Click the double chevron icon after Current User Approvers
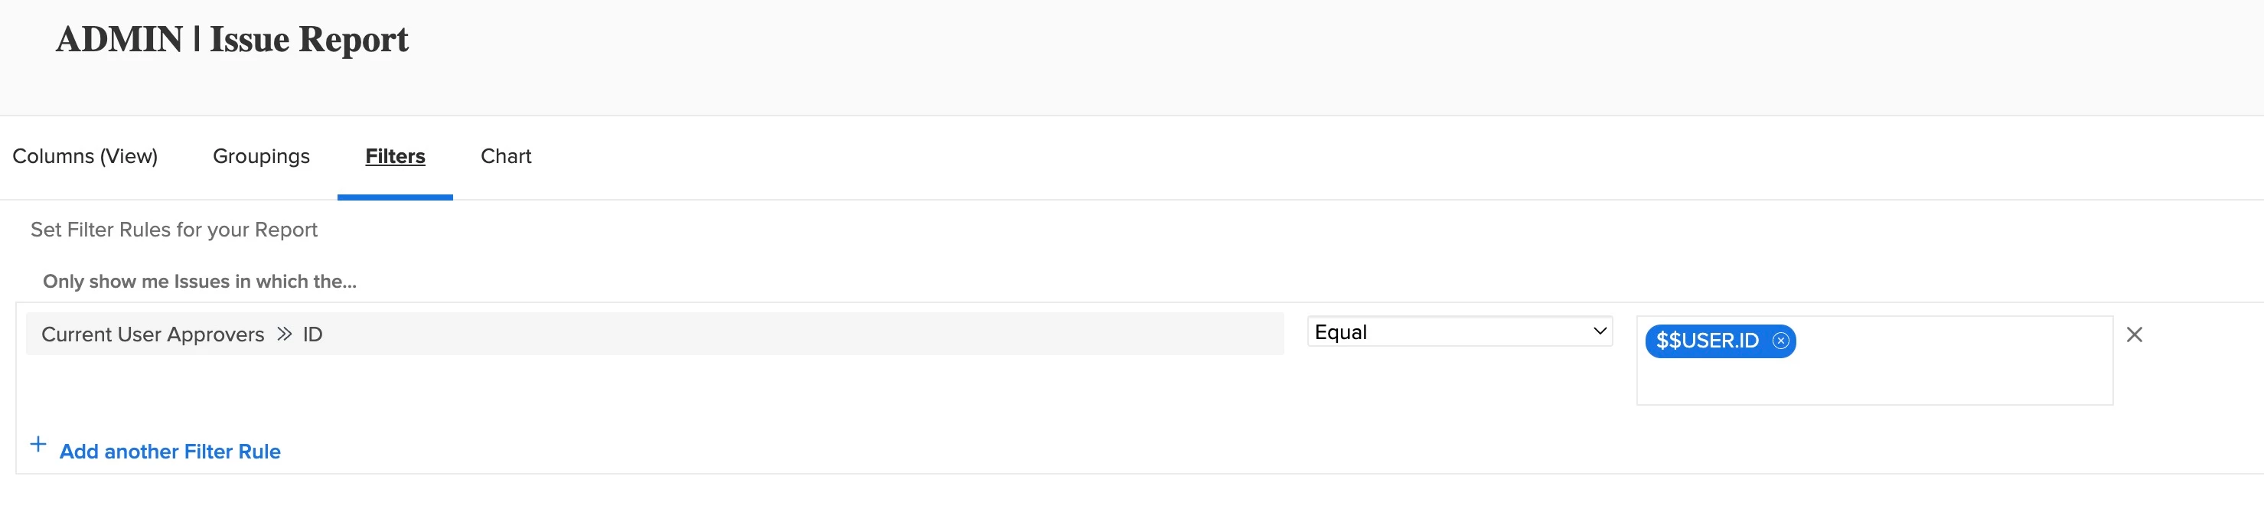 [x=284, y=334]
